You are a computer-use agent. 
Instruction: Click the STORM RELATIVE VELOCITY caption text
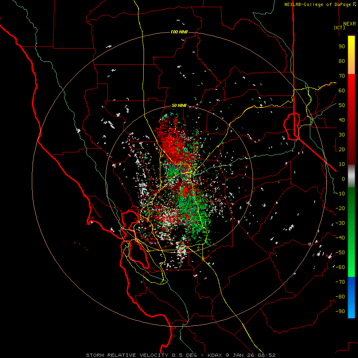coord(127,355)
